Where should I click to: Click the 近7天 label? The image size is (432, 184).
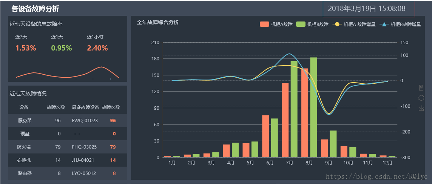21,37
